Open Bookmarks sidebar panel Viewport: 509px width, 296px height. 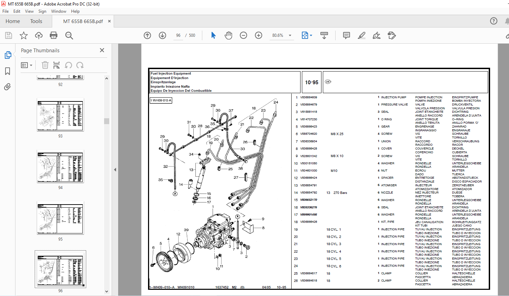coord(8,71)
